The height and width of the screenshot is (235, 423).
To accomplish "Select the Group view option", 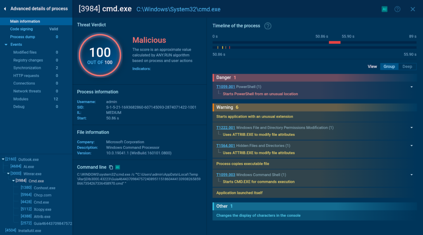I will click(389, 66).
